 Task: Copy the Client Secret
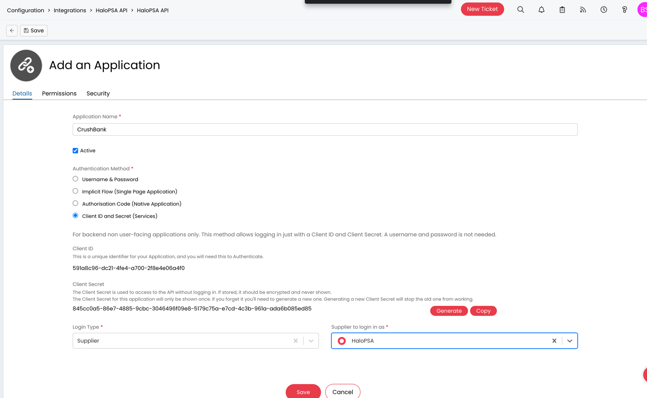click(x=483, y=311)
